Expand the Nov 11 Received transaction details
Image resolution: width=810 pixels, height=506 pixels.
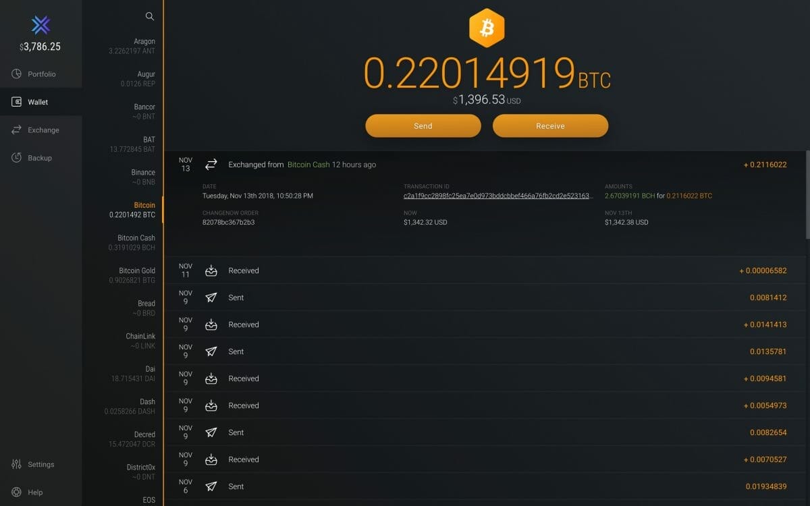click(x=473, y=271)
